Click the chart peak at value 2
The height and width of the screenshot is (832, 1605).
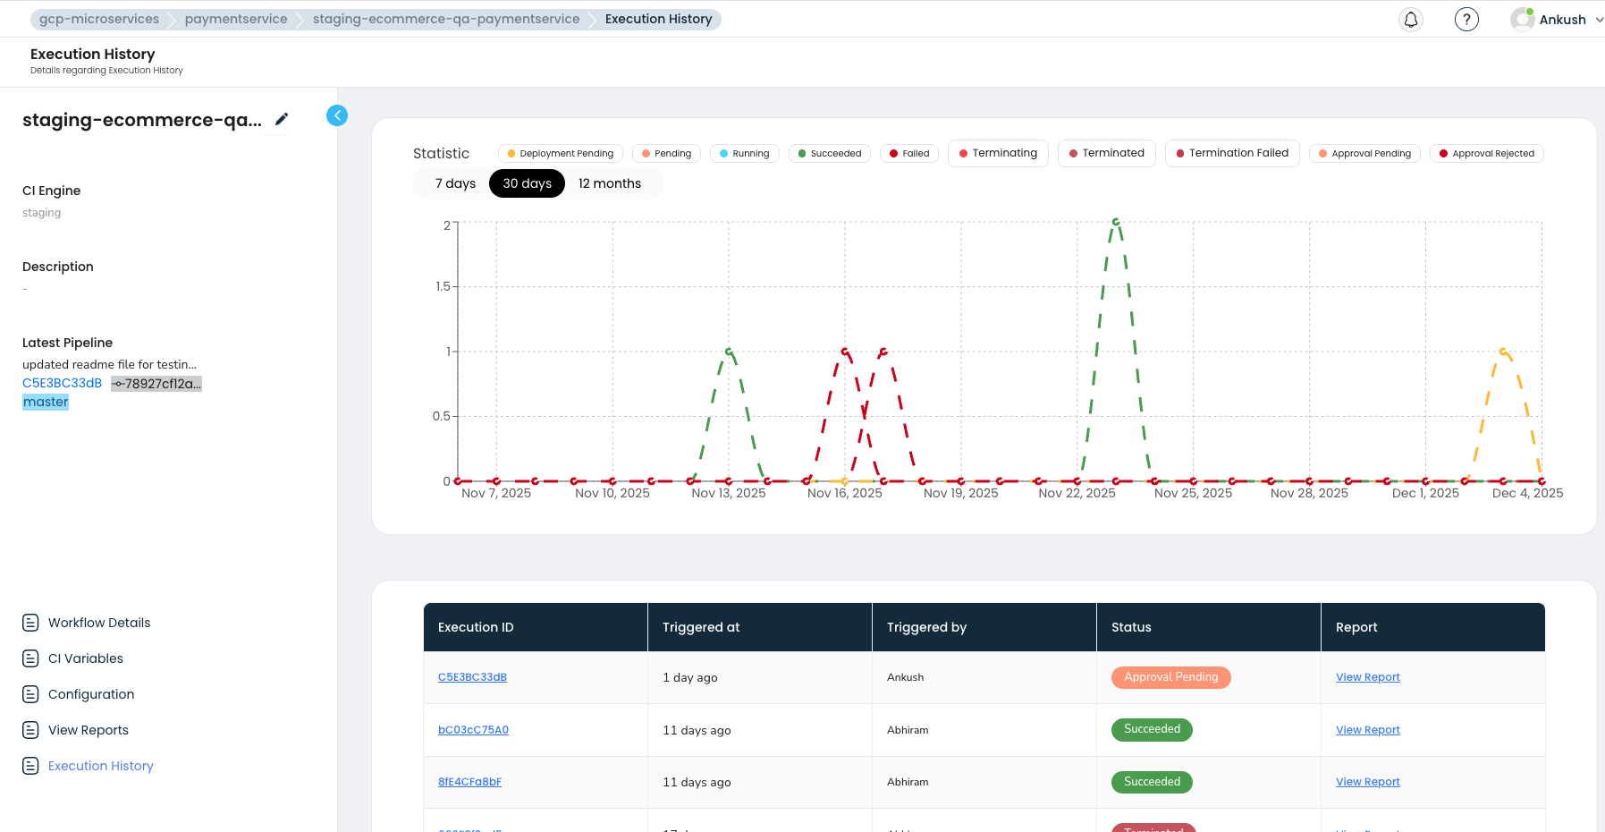(x=1116, y=222)
